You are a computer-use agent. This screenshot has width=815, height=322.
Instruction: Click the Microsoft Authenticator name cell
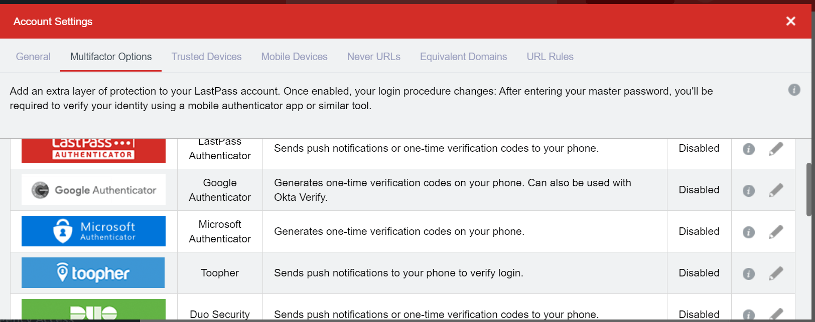click(220, 231)
